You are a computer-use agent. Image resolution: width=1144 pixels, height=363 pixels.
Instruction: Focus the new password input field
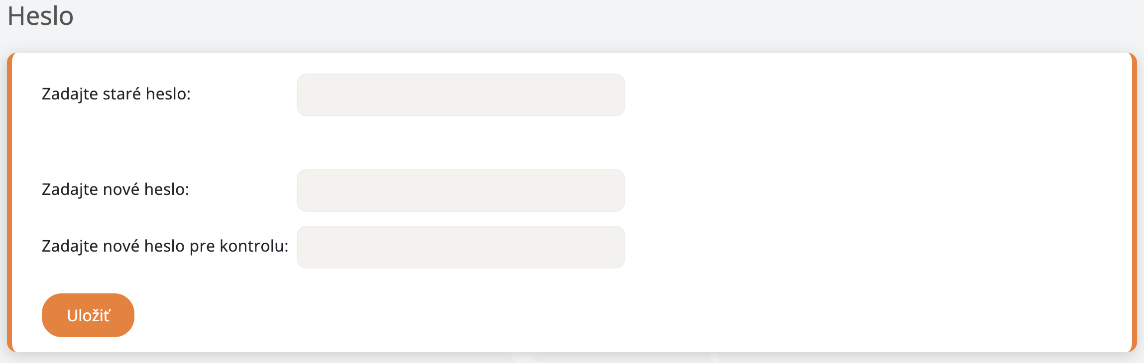460,190
